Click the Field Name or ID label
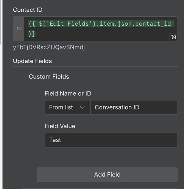Screen dimensions: 184x189 [x=68, y=93]
